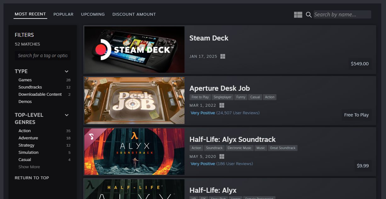
Task: Open the Half-Life: Alyx Soundtrack title
Action: [x=232, y=139]
